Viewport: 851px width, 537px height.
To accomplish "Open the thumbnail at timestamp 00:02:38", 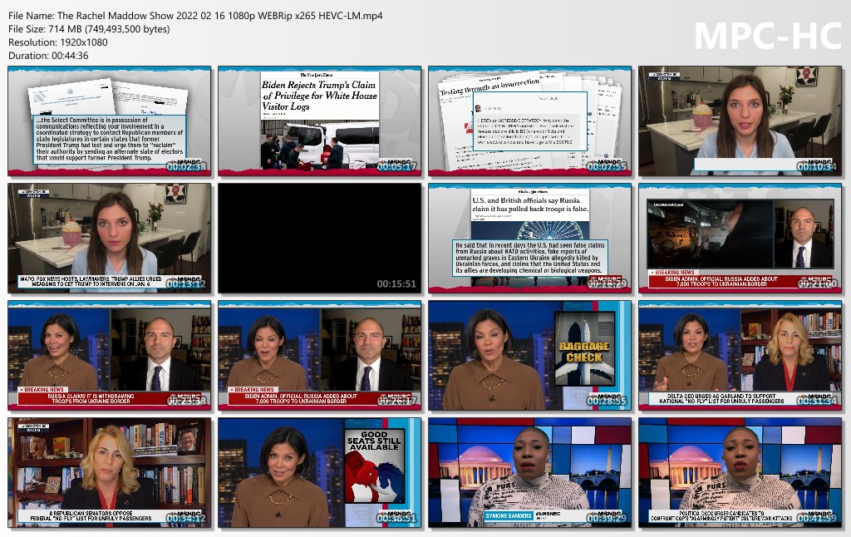I will coord(109,121).
